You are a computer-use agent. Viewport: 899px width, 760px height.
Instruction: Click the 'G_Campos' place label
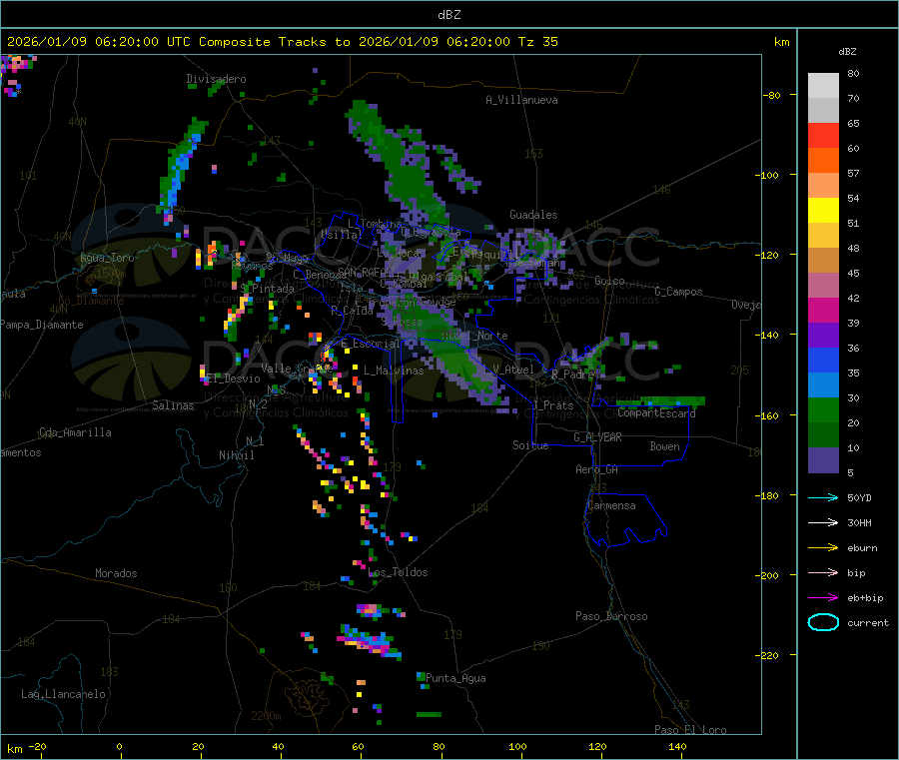678,292
